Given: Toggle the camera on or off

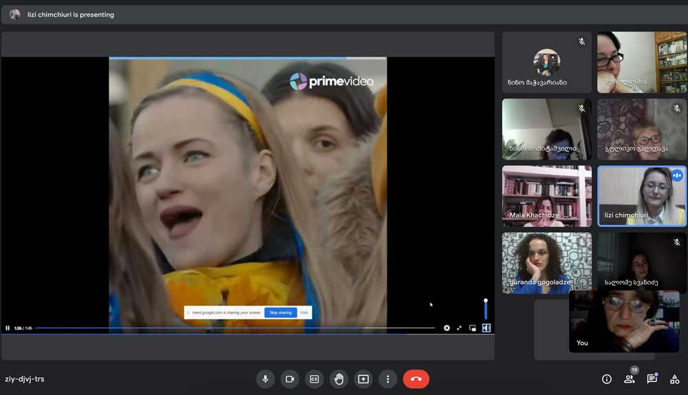Looking at the screenshot, I should click(x=290, y=379).
